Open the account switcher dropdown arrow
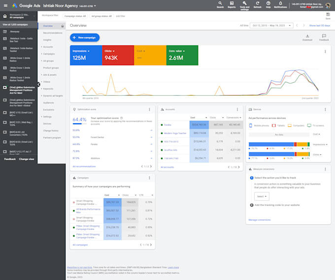Screen dimensions: 335x280 [x=95, y=6]
